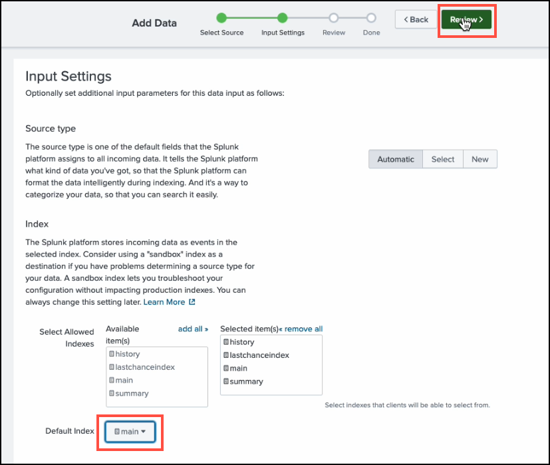Screen dimensions: 550x465
Task: Open the Default Index dropdown
Action: (130, 431)
